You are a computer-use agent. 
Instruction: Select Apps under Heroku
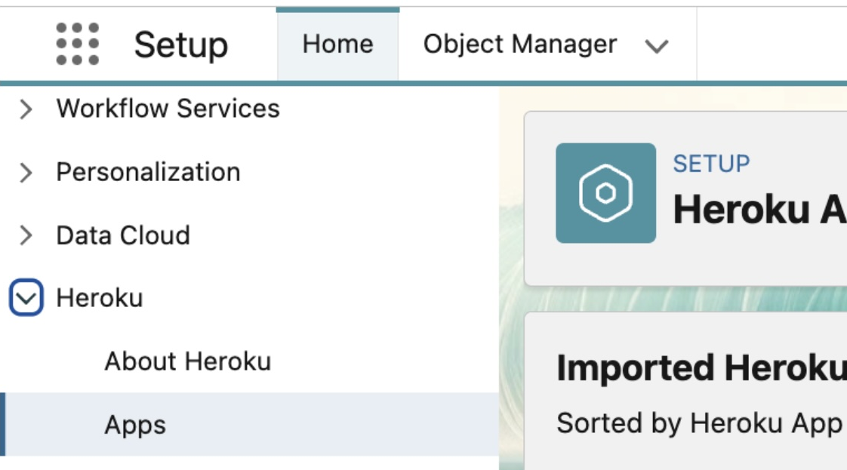[x=135, y=425]
